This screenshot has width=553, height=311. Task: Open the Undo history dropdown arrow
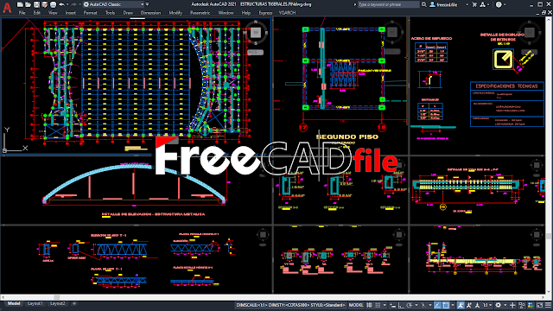[67, 4]
